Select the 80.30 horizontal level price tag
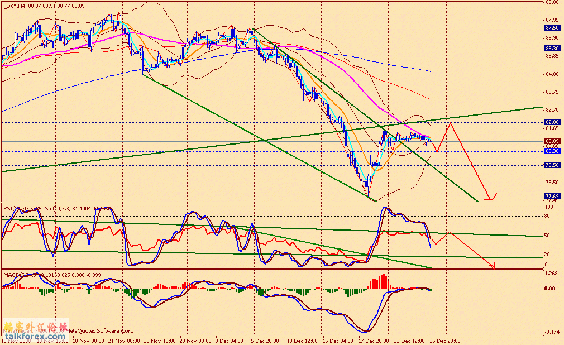Viewport: 564px width, 345px height. 552,151
